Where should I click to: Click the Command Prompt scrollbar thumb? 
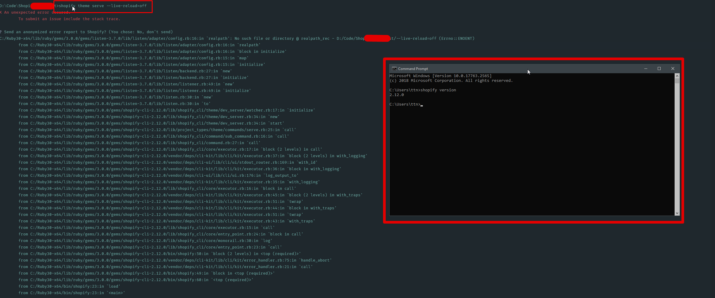coord(677,81)
